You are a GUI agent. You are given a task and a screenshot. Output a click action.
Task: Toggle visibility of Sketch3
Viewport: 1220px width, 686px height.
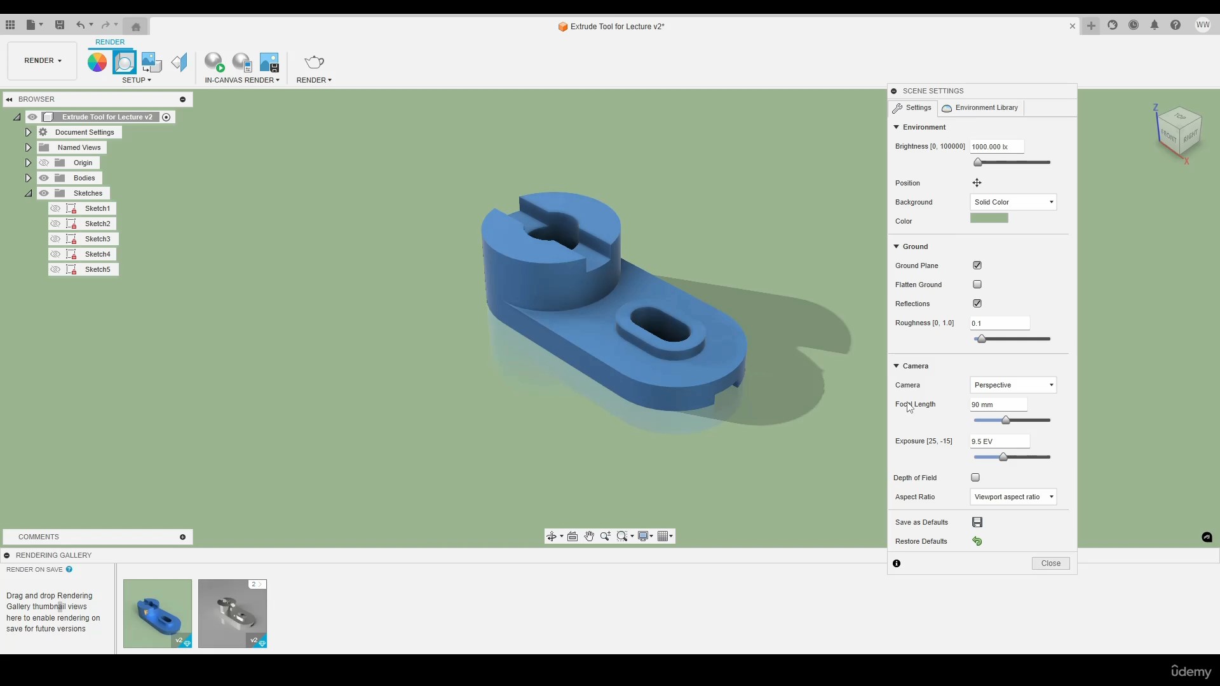pos(55,239)
